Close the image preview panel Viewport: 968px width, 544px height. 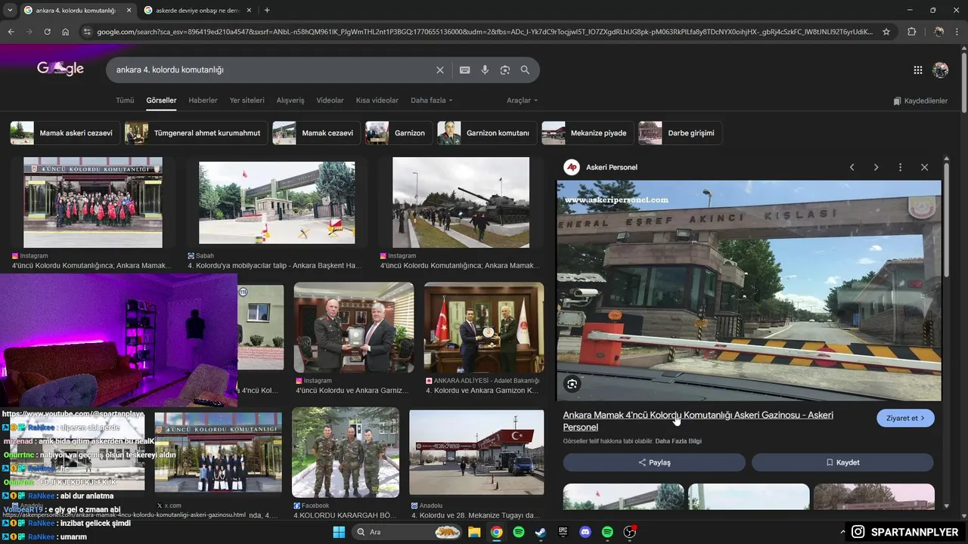924,167
